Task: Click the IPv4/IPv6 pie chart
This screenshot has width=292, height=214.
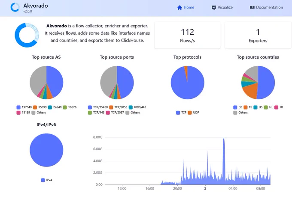Action: (46, 150)
